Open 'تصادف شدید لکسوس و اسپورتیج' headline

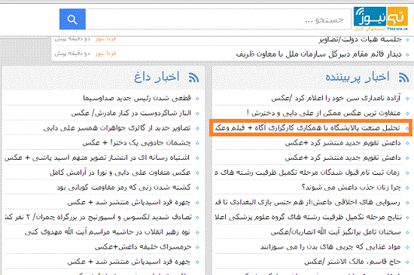click(98, 217)
